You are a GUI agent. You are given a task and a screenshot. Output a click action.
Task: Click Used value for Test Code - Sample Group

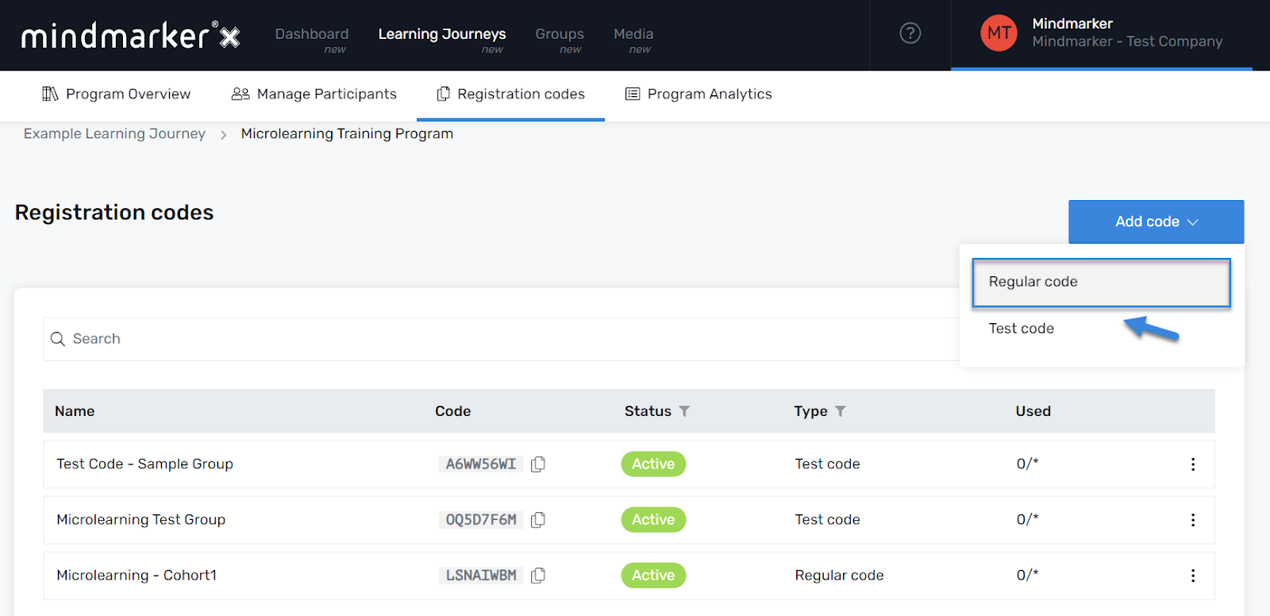click(x=1027, y=464)
